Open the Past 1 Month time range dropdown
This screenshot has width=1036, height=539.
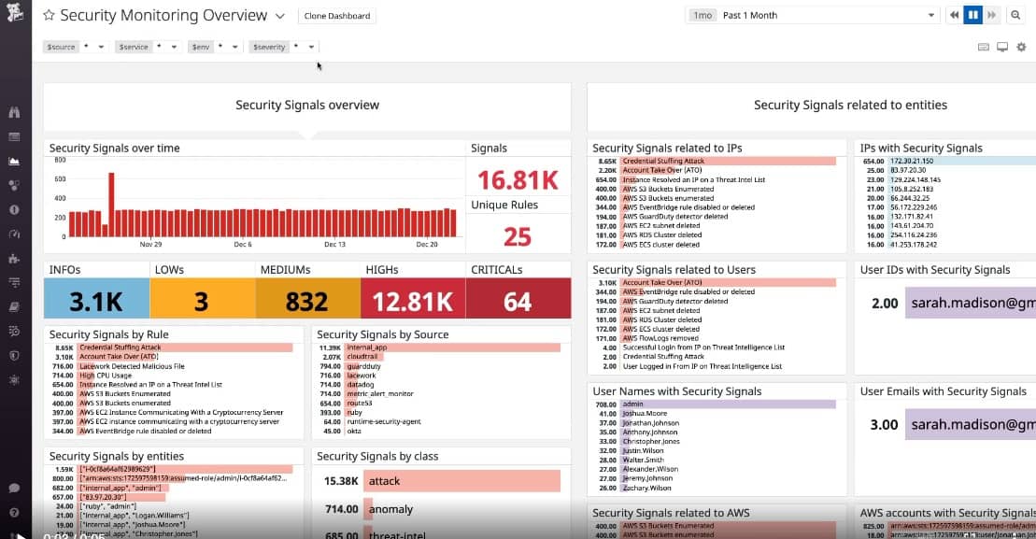812,15
